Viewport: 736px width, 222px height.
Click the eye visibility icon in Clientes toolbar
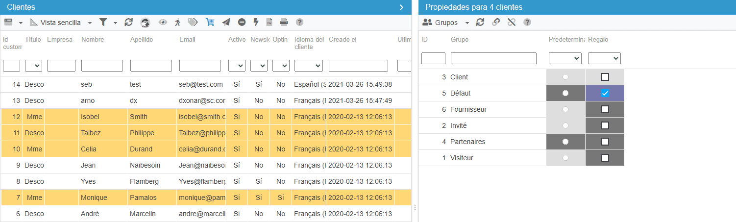click(163, 22)
